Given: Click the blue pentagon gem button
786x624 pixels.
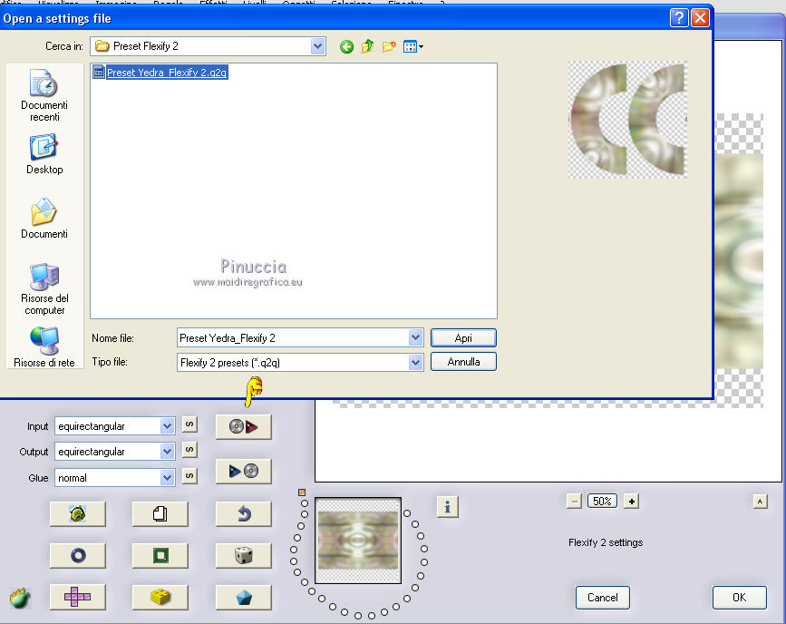Looking at the screenshot, I should (244, 597).
